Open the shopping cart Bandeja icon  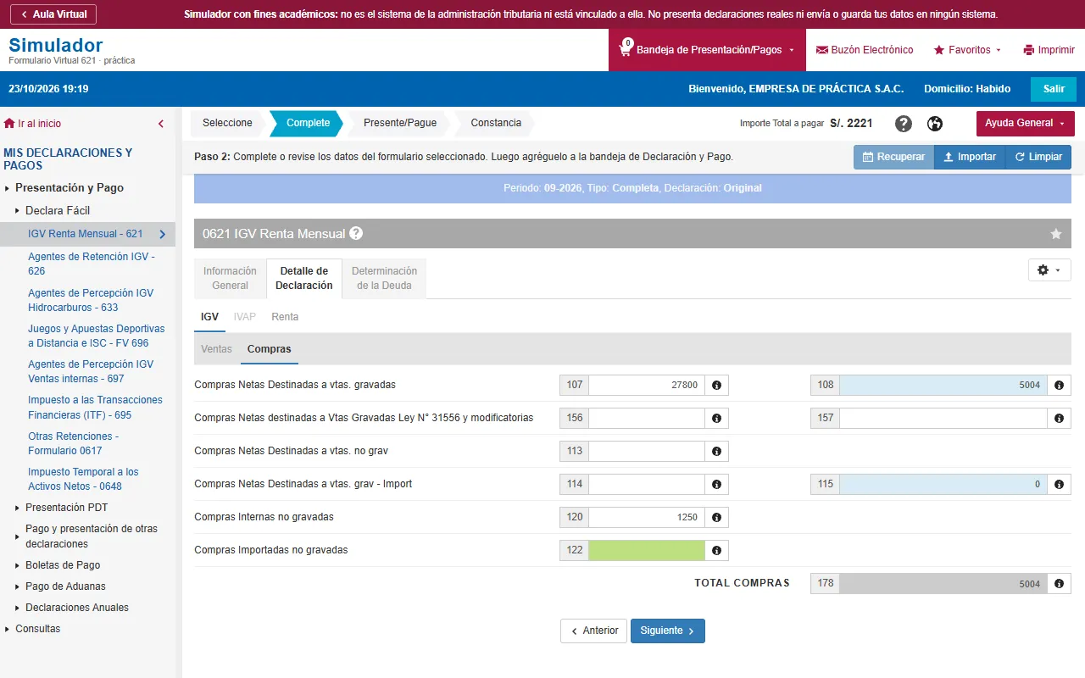[626, 49]
